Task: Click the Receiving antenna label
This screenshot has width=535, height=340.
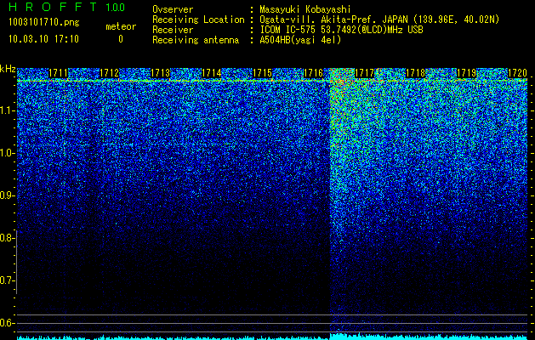Action: (196, 40)
